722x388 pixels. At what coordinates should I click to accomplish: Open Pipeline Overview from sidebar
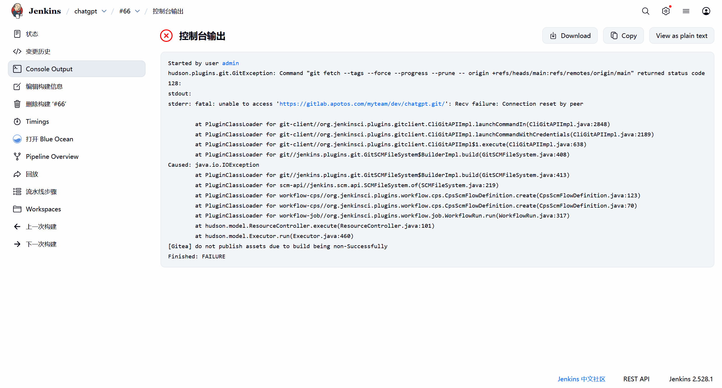click(x=52, y=156)
